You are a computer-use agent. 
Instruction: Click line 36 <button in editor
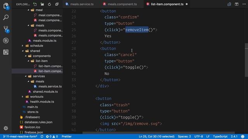click(103, 98)
